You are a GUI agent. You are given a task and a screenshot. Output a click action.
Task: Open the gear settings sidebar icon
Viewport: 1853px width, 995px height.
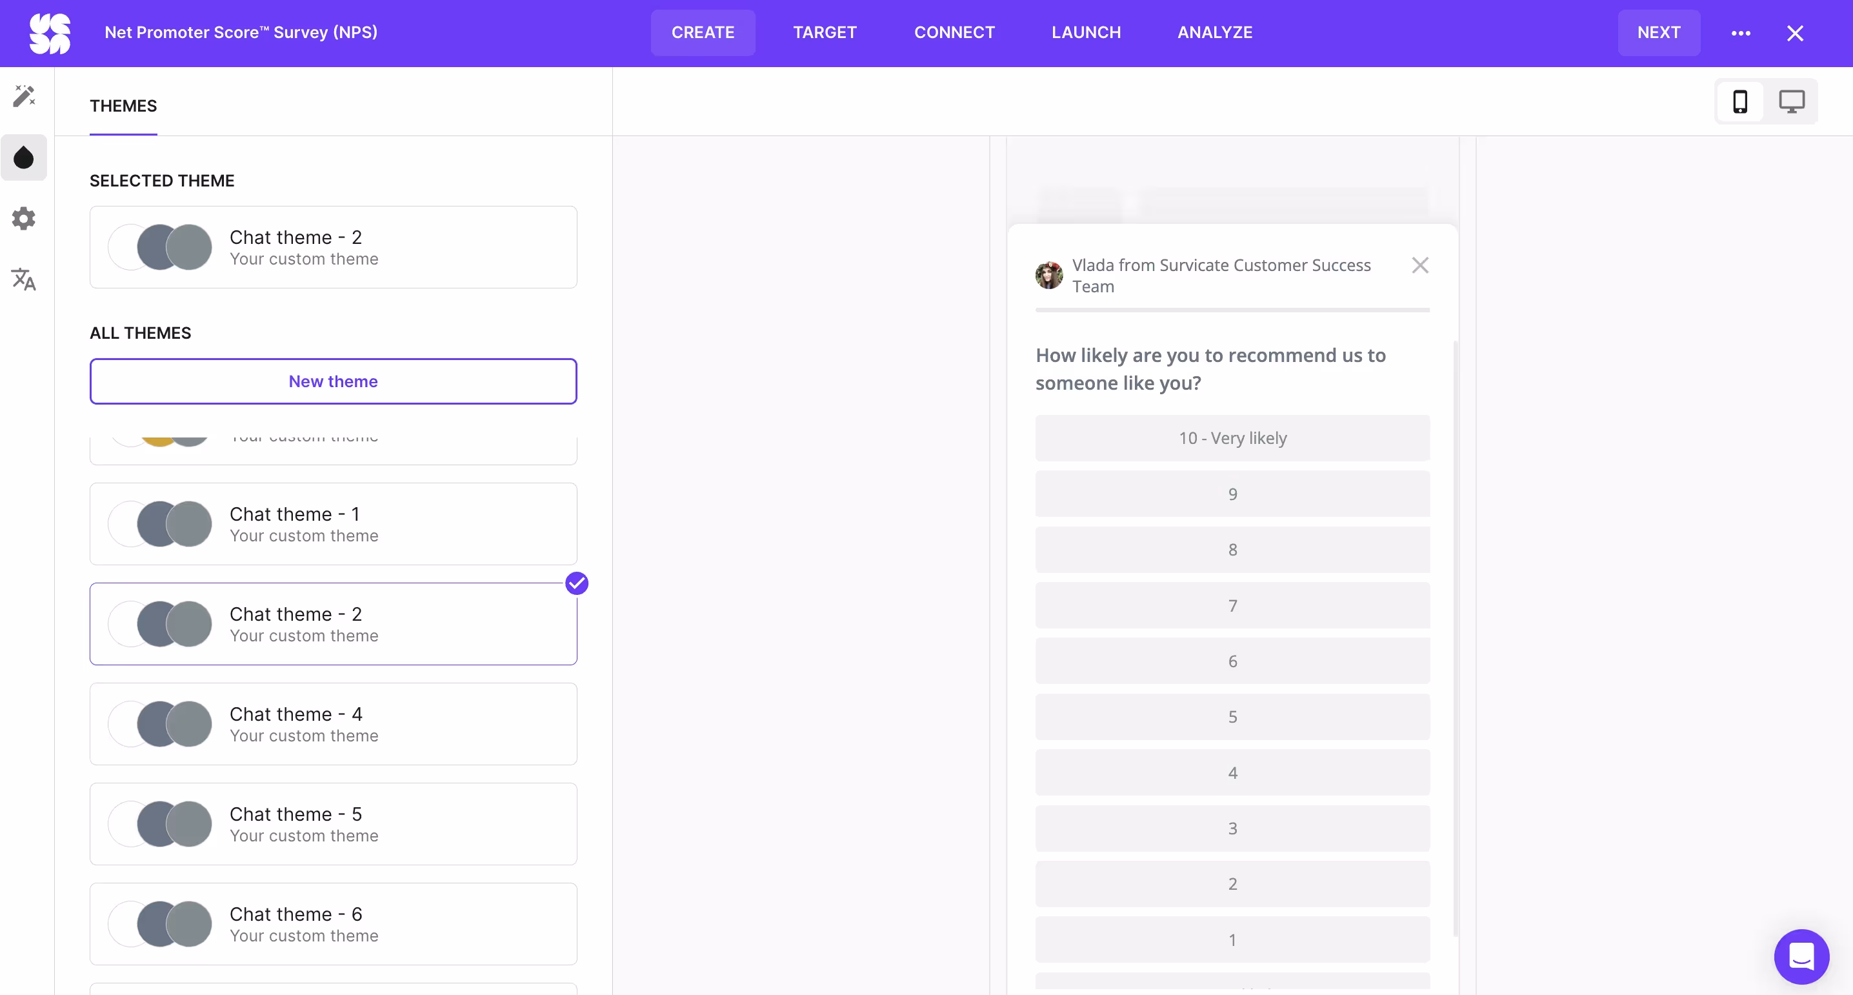click(x=24, y=218)
